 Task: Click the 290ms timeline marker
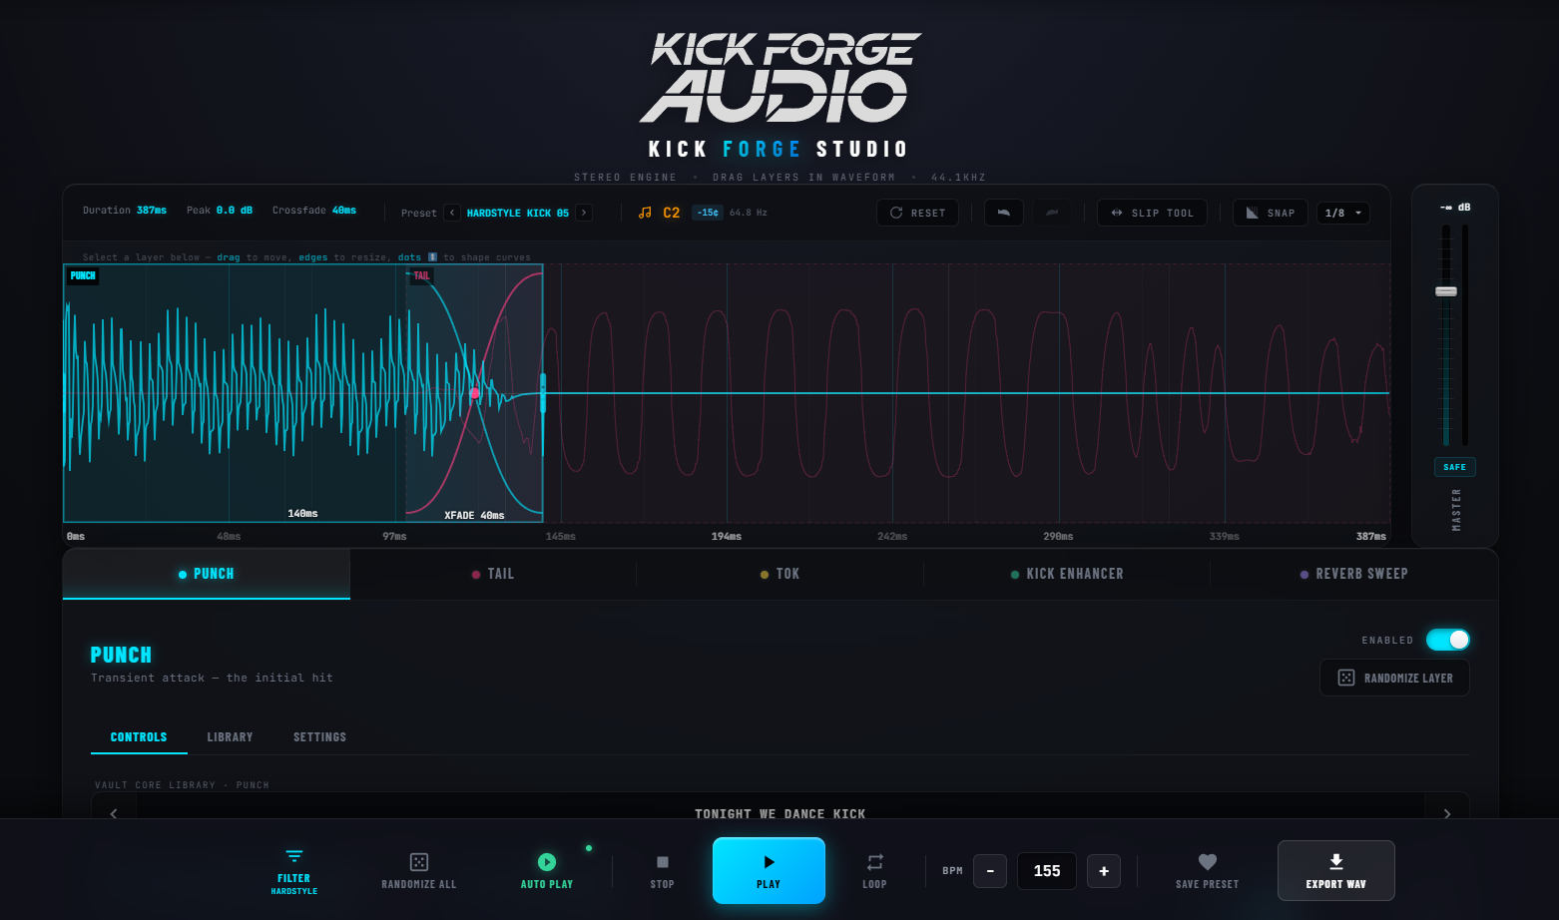[1059, 537]
